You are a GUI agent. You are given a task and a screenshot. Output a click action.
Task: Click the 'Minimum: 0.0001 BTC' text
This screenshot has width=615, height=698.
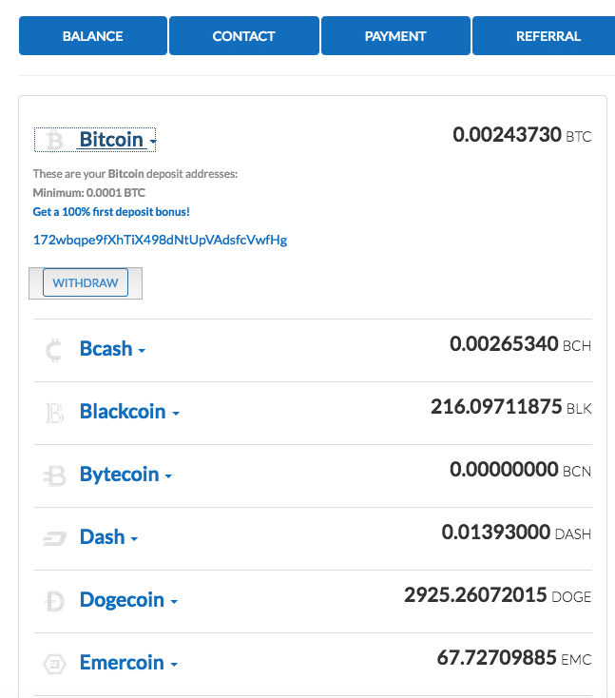coord(89,193)
